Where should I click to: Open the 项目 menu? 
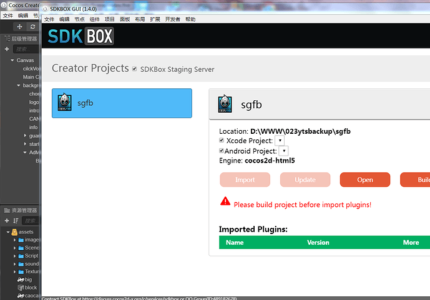click(109, 19)
